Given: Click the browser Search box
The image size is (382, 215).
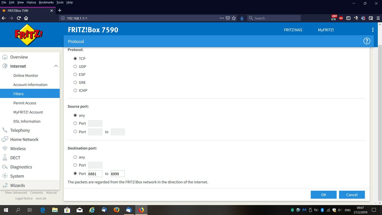Looking at the screenshot, I should tap(274, 18).
